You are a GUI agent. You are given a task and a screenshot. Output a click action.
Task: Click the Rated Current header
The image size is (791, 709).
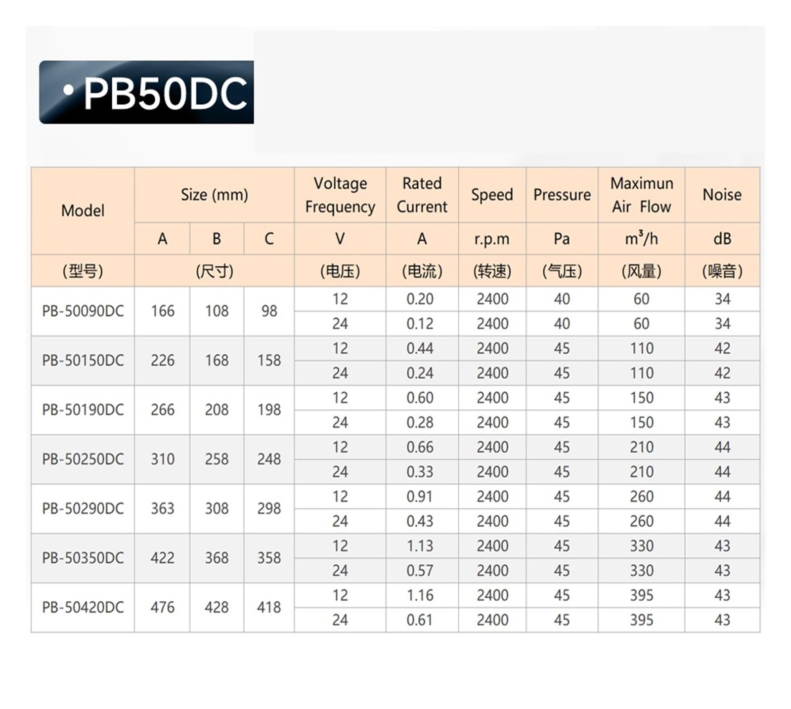click(422, 195)
